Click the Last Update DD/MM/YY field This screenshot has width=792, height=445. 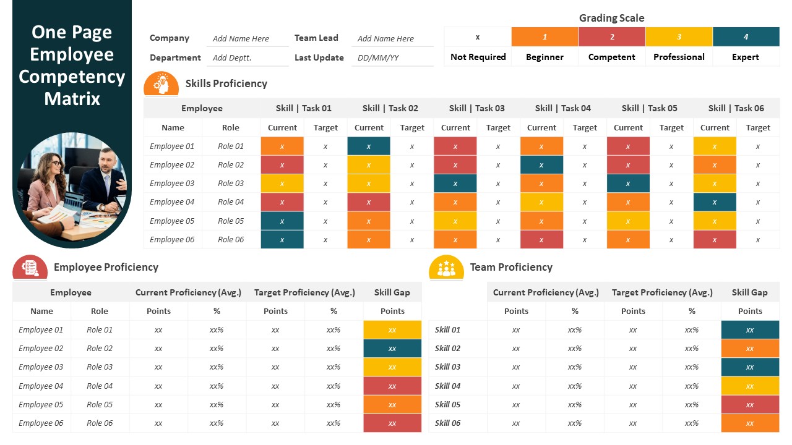pyautogui.click(x=392, y=57)
